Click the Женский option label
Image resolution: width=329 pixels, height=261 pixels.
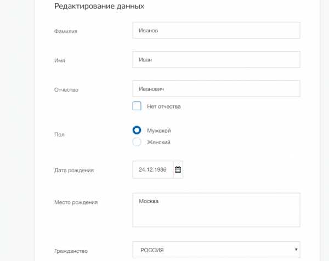coord(158,142)
